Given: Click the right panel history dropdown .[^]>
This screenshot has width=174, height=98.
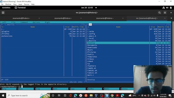Looking at the screenshot, I should coord(167,25).
